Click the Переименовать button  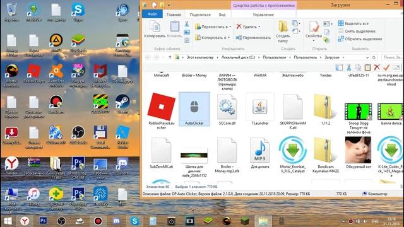point(253,38)
